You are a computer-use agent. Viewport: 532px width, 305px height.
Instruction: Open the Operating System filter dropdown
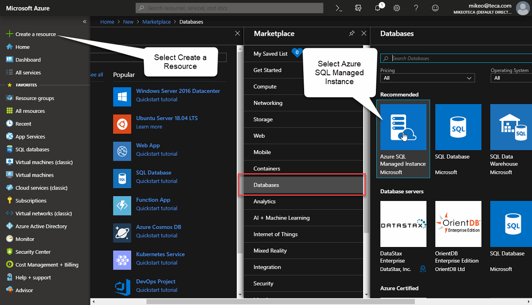(511, 78)
